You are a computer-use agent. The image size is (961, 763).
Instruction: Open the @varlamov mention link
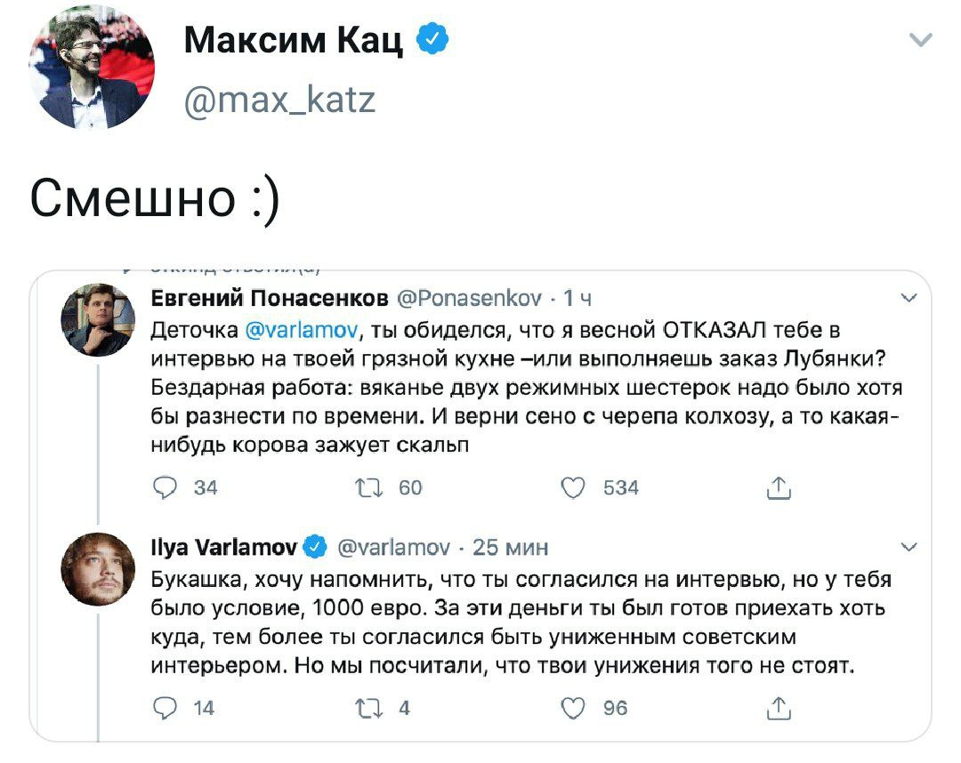point(302,330)
